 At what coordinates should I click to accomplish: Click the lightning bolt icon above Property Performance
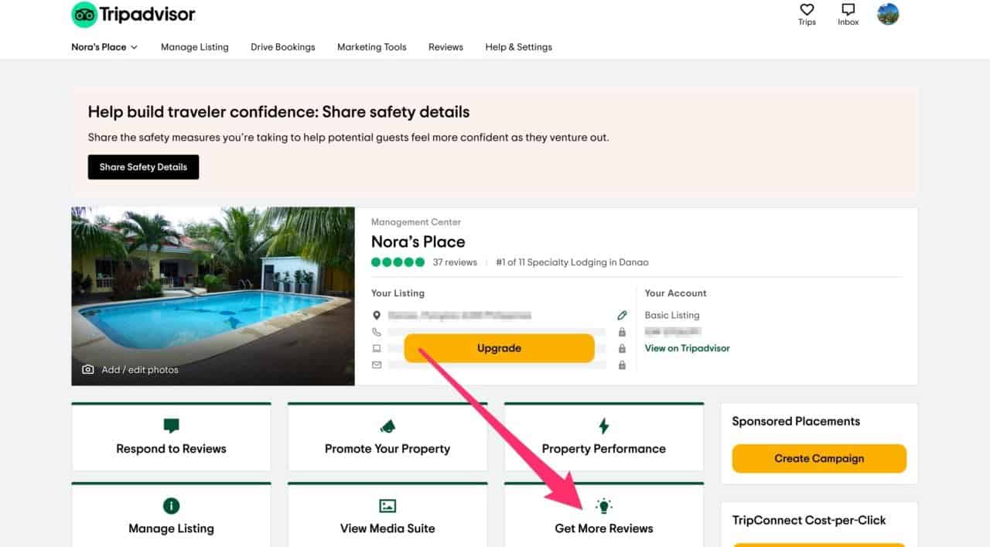click(604, 426)
